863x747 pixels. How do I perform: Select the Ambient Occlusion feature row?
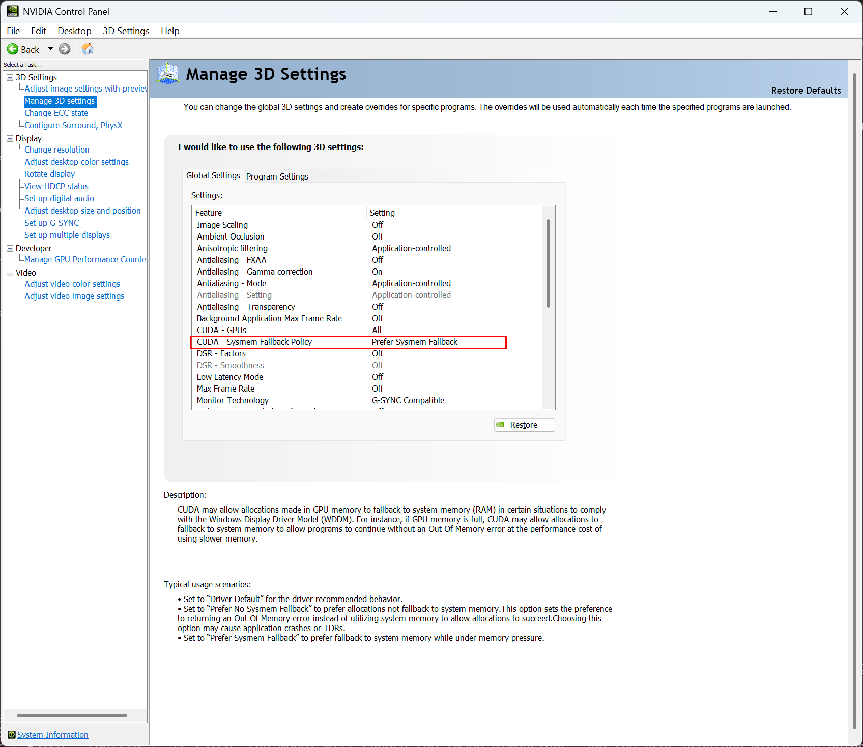tap(366, 236)
